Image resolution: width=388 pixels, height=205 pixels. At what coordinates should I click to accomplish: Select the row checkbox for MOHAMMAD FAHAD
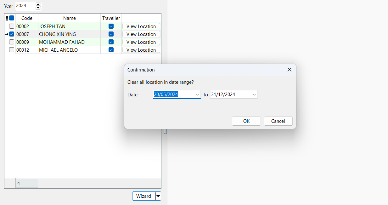coord(12,42)
